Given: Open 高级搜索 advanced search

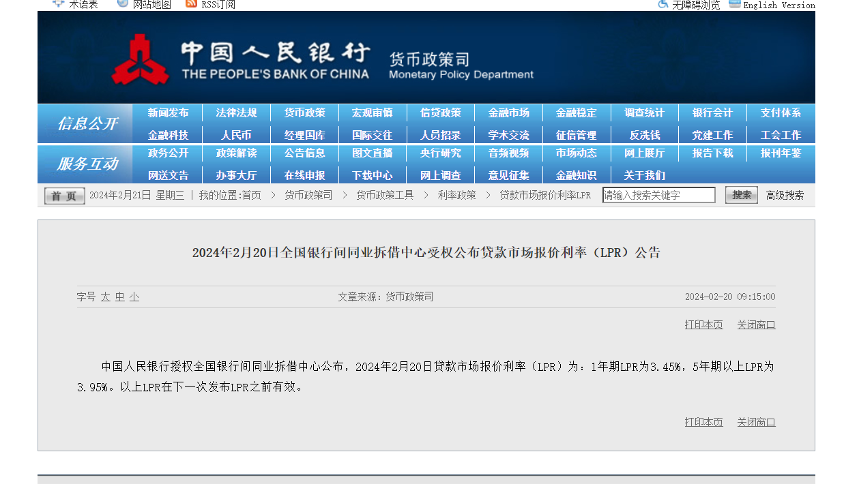Looking at the screenshot, I should point(785,195).
